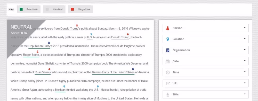Click the Key: label
This screenshot has width=258, height=101.
[12, 9]
